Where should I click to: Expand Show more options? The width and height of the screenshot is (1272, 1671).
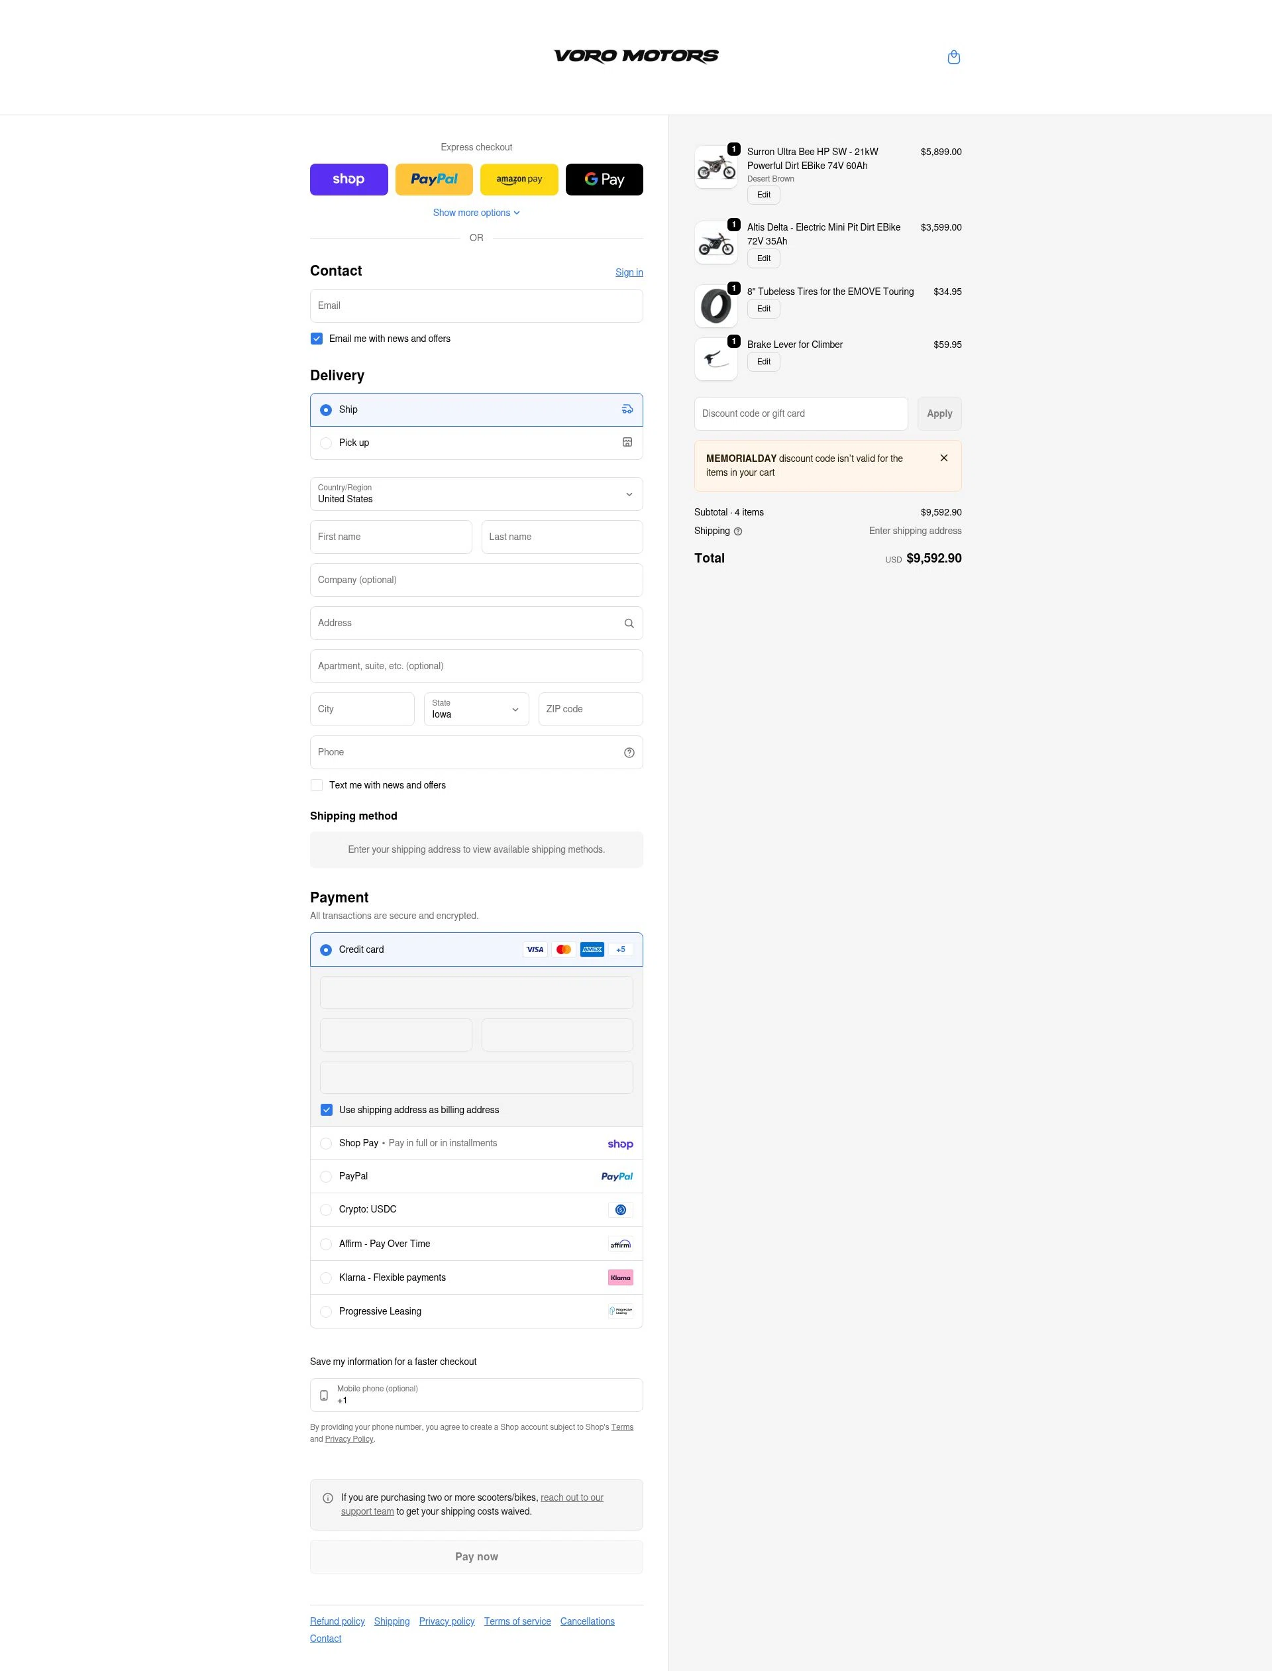point(476,213)
